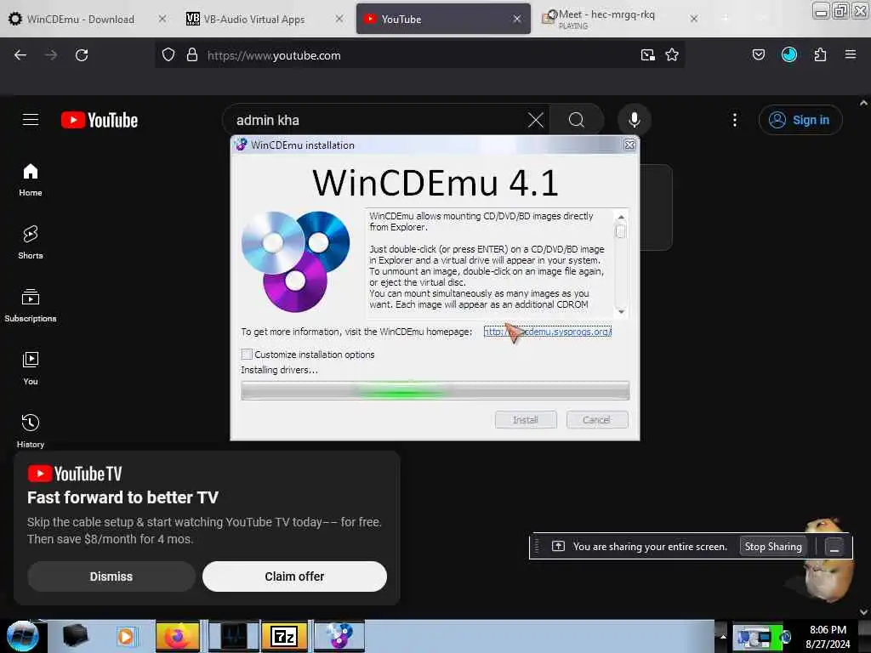Reload the page with the refresh icon
Image resolution: width=871 pixels, height=653 pixels.
coord(82,55)
